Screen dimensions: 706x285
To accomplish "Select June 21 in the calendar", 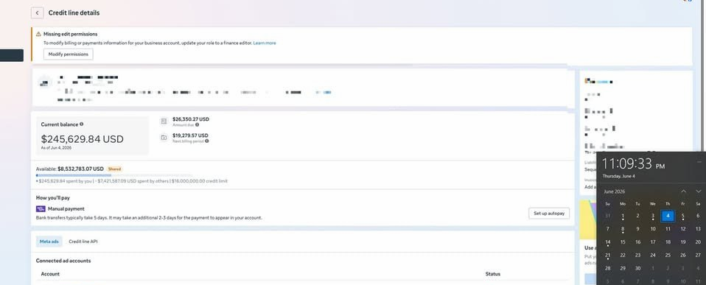I will [608, 256].
